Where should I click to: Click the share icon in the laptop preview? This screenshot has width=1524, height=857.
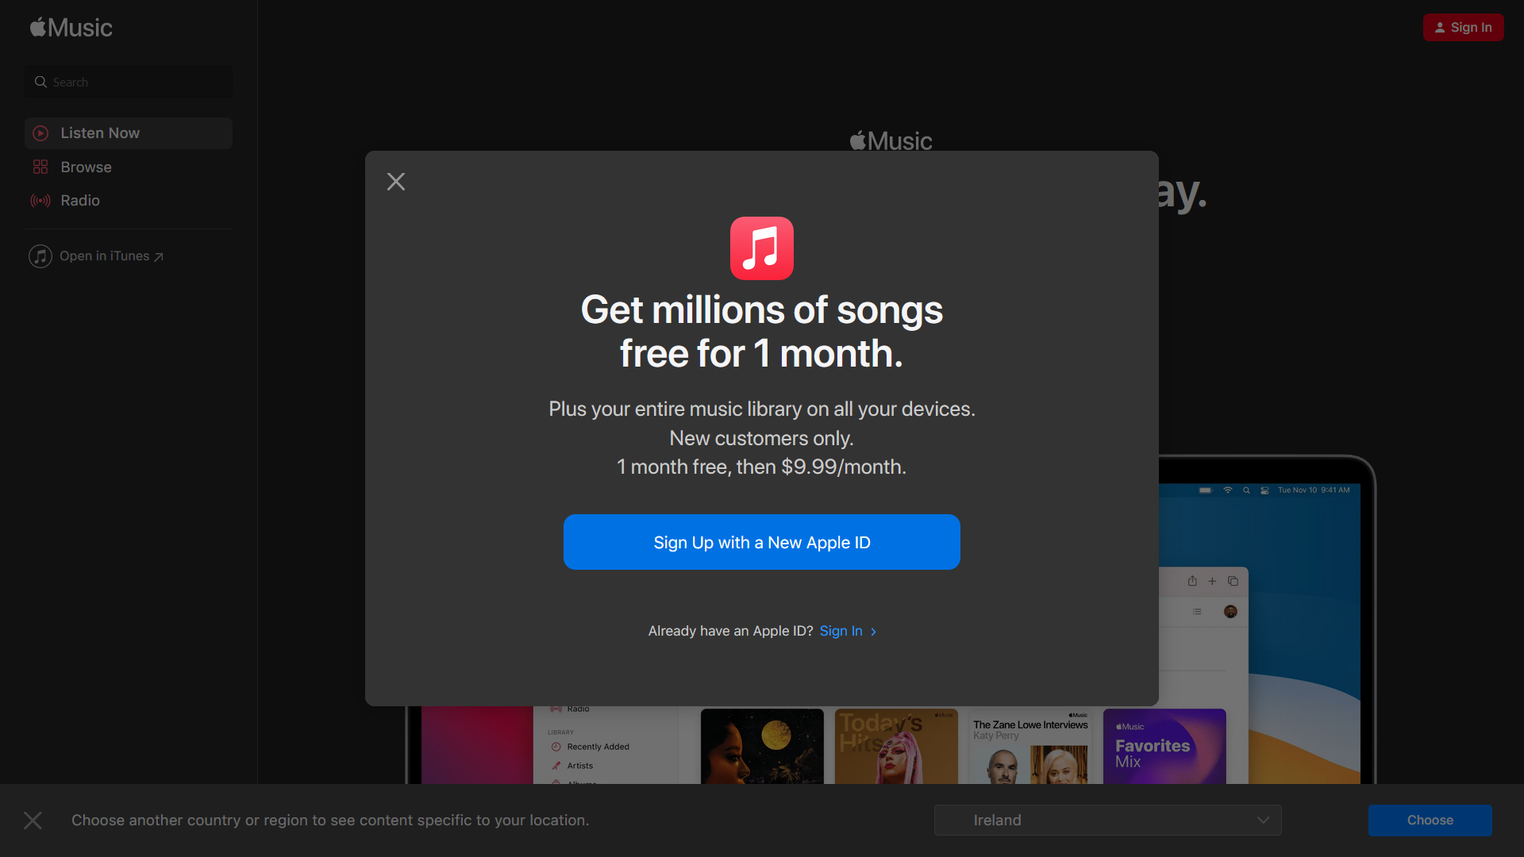coord(1192,581)
